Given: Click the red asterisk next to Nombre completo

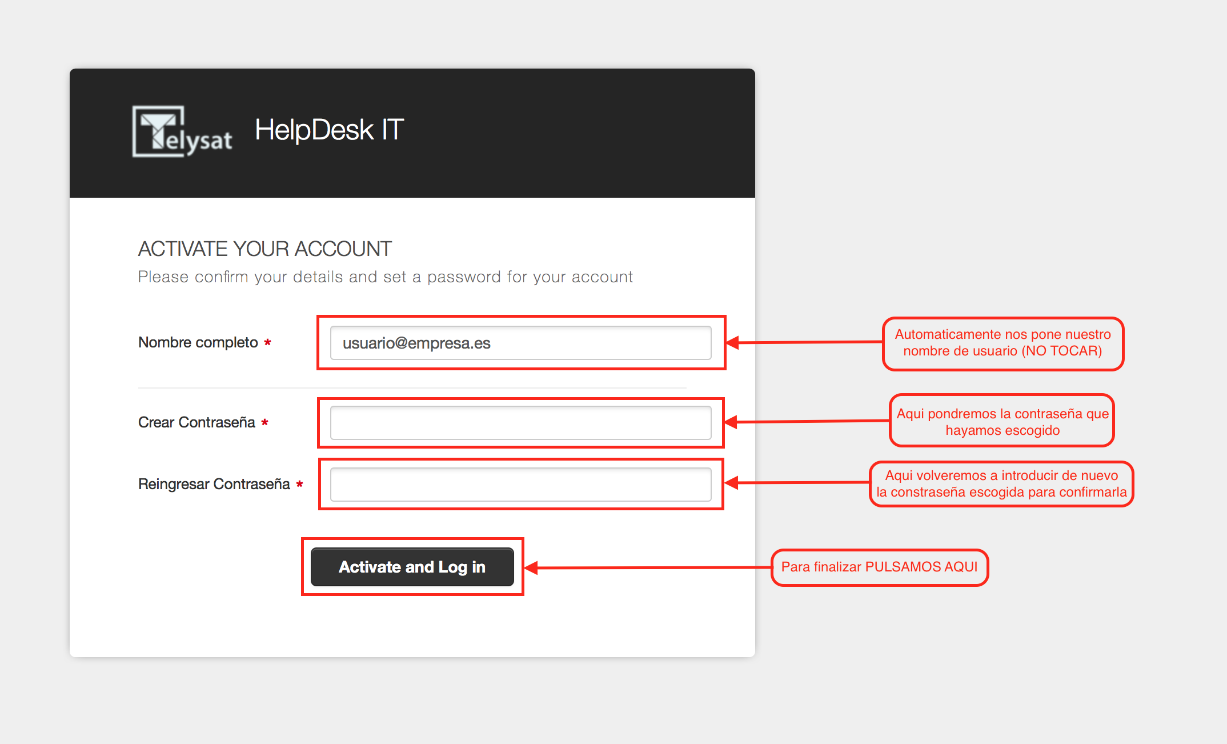Looking at the screenshot, I should click(x=267, y=342).
